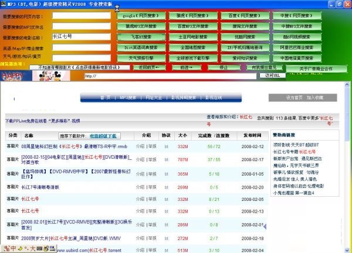Viewport: 352px width, 253px height.
Task: Run the 飞客BT搜索 search
Action: 141,37
